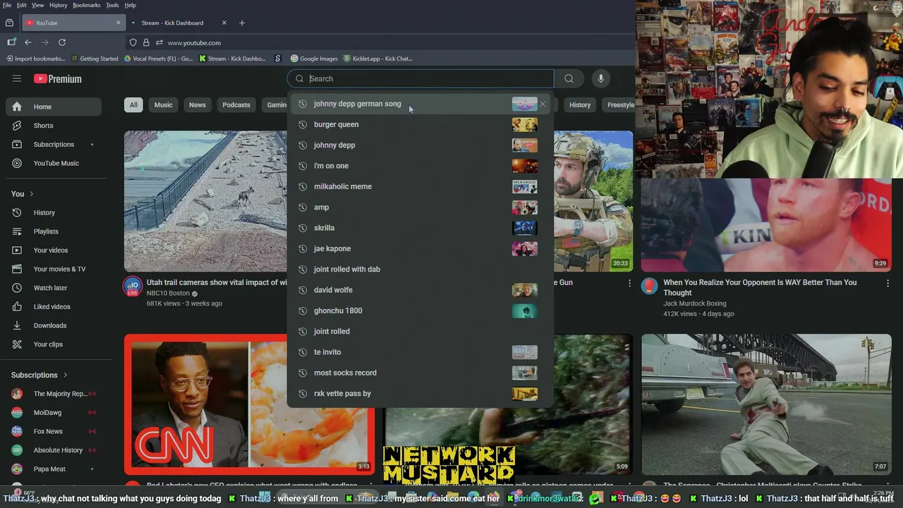903x508 pixels.
Task: Choose suggestion te invito
Action: point(419,352)
